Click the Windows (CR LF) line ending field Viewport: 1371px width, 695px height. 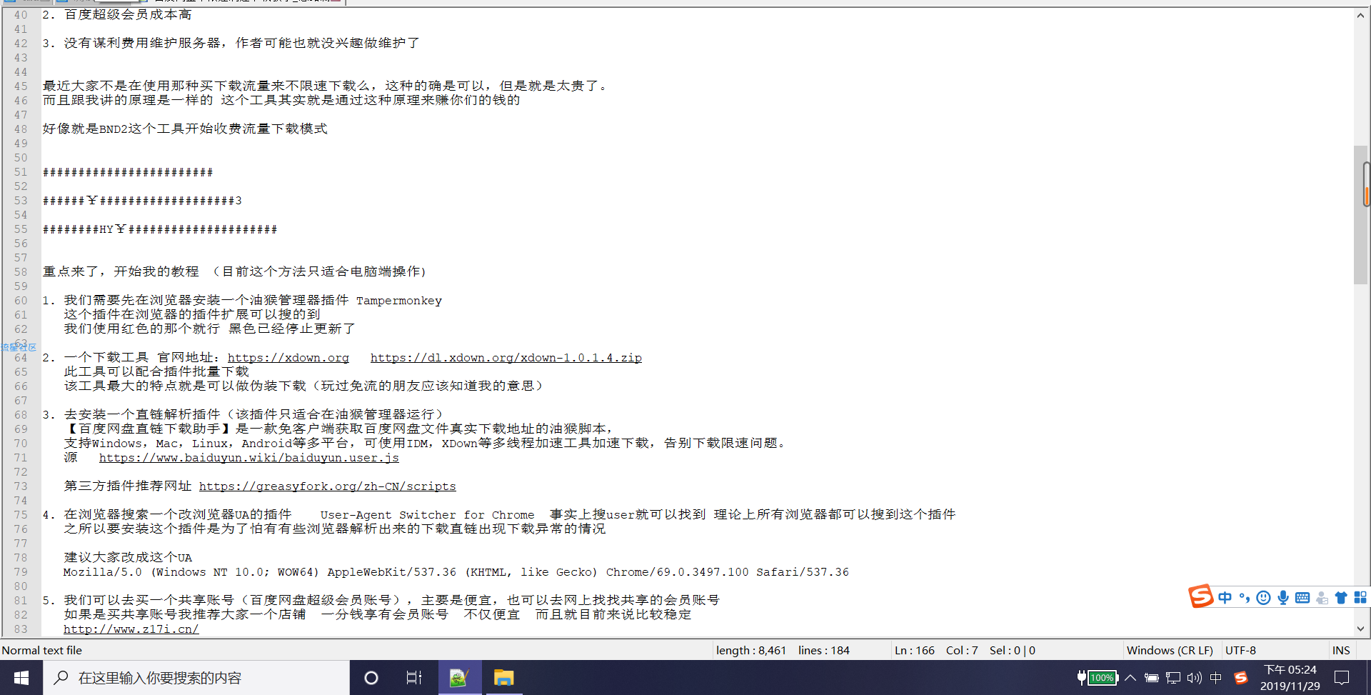pyautogui.click(x=1170, y=650)
